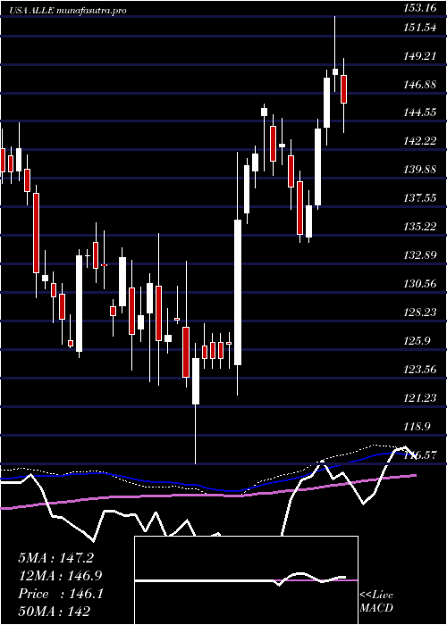The width and height of the screenshot is (447, 625).
Task: Click the USA ALLE munafasutra.pro chart title
Action: (69, 11)
